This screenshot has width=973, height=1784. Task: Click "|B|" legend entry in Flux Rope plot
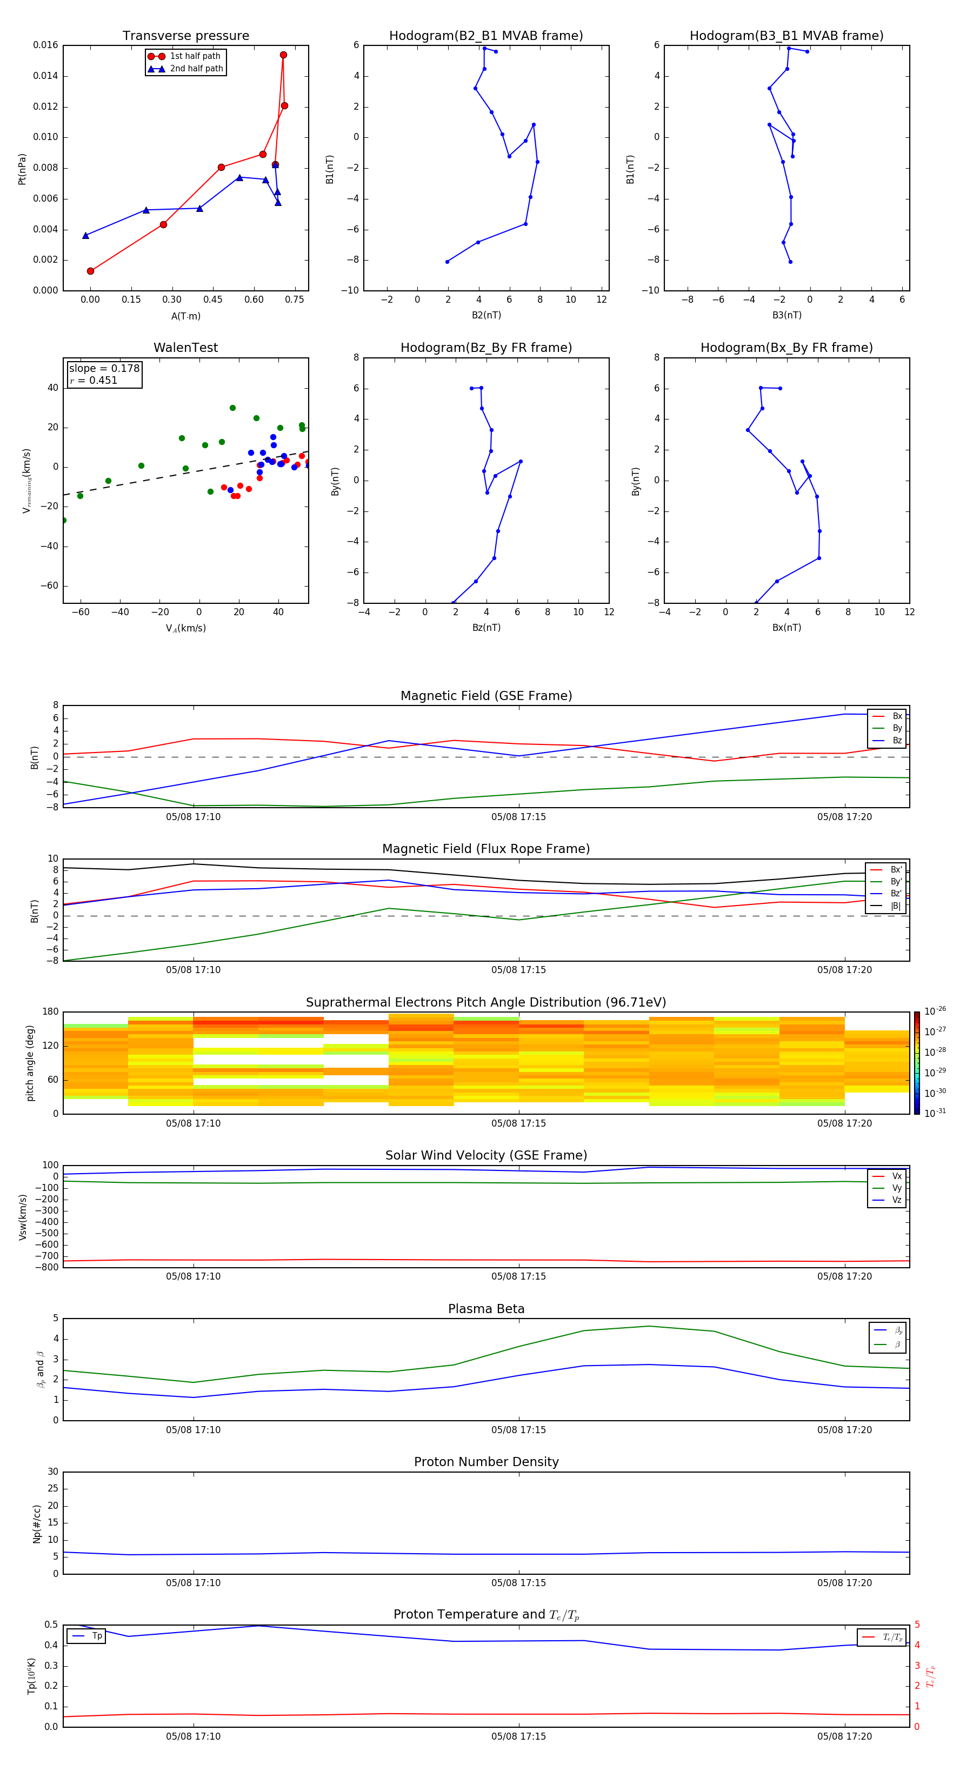886,906
